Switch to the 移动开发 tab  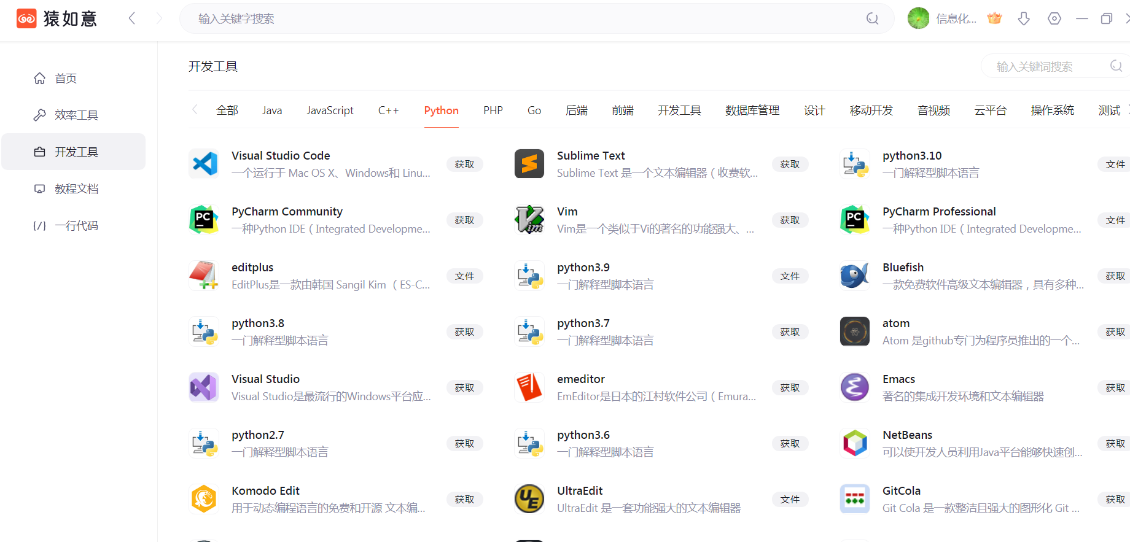(x=871, y=110)
